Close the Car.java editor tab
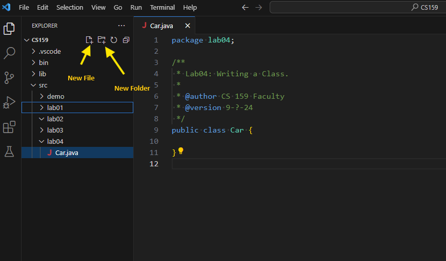 pyautogui.click(x=188, y=26)
